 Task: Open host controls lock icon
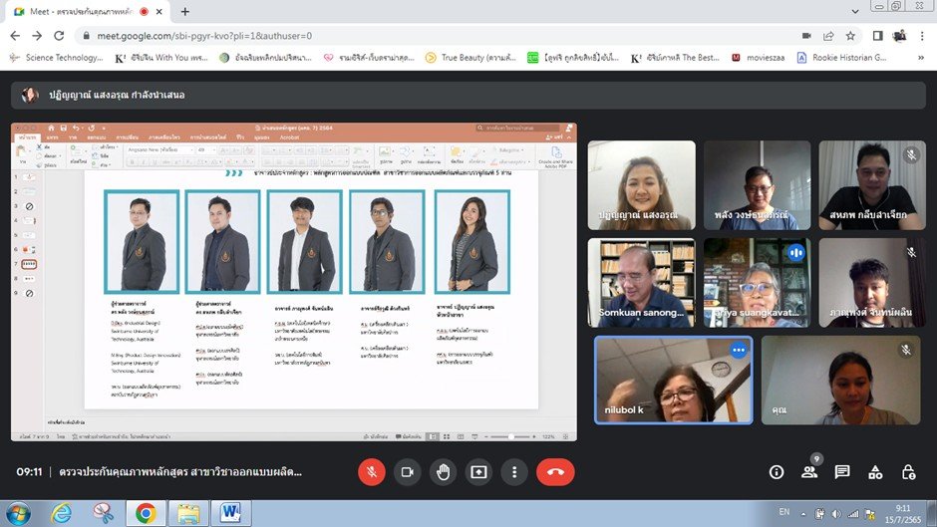pyautogui.click(x=908, y=472)
